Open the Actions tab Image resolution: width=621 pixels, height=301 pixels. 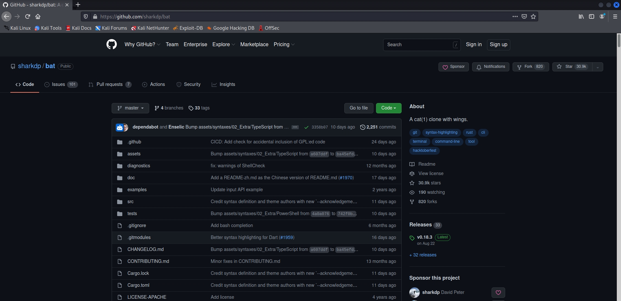point(154,84)
